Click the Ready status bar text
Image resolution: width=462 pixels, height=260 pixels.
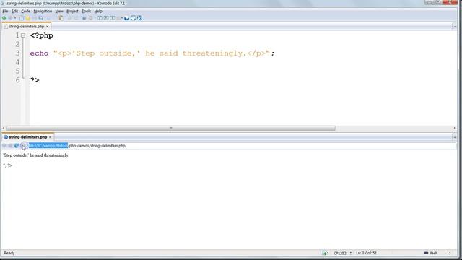(x=9, y=253)
